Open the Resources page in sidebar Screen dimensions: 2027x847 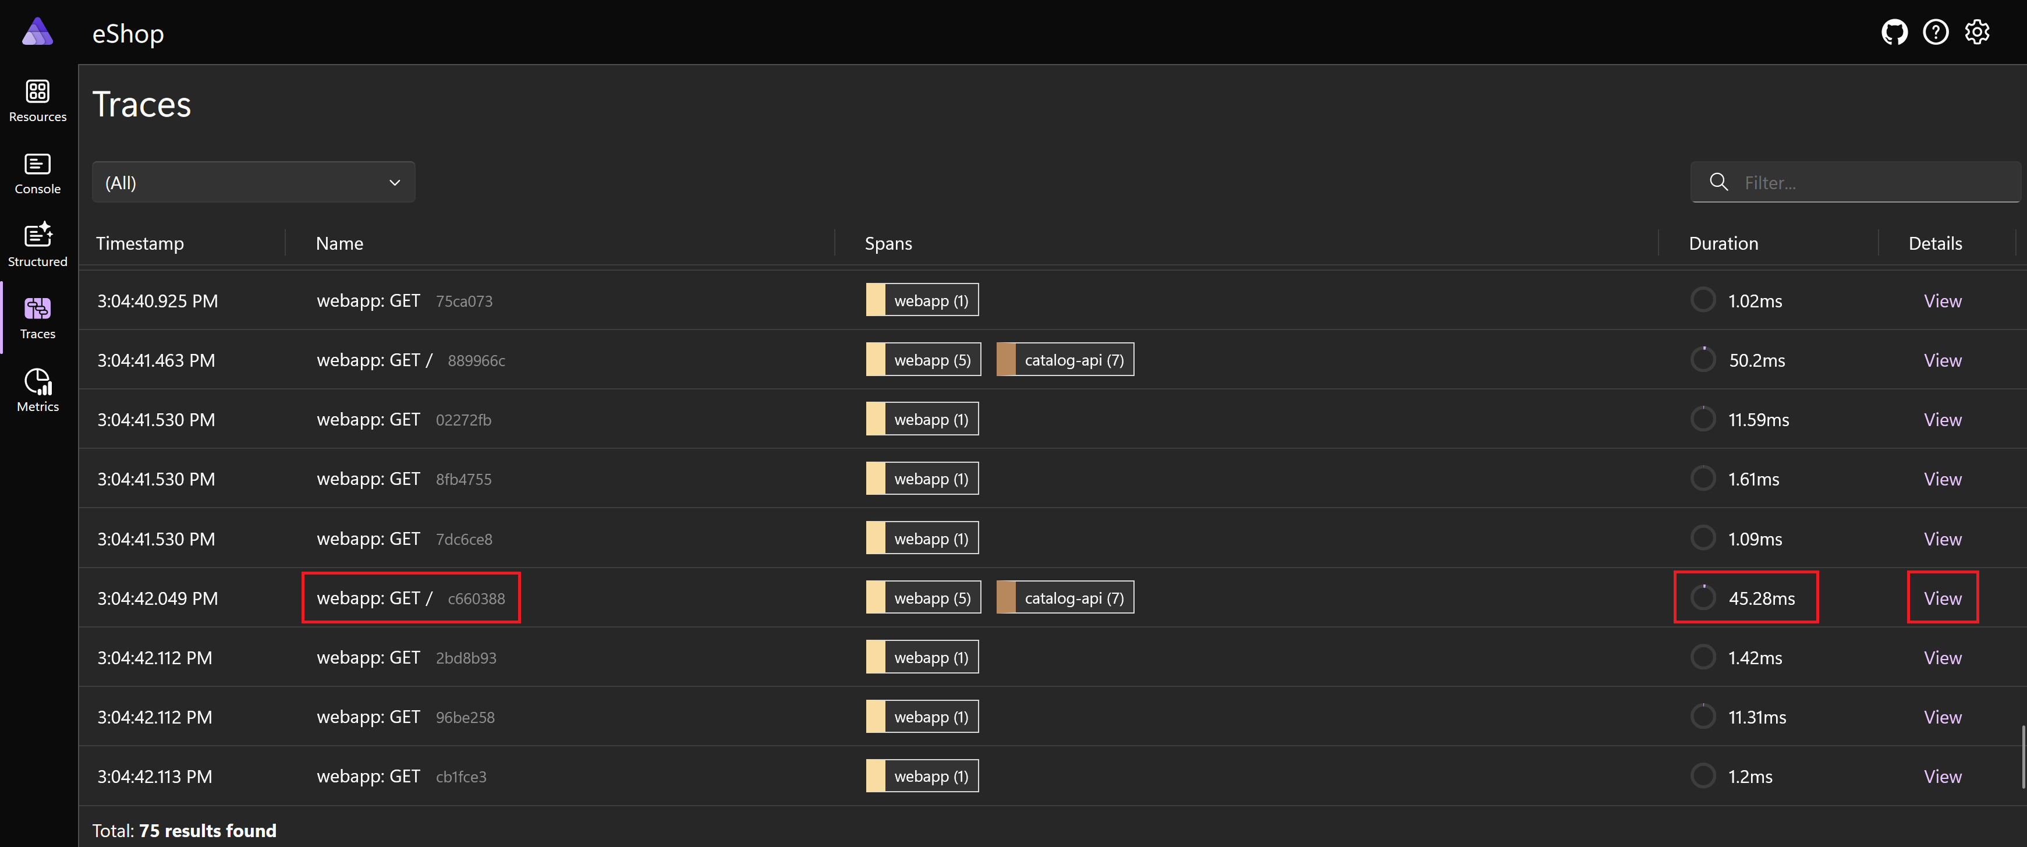click(38, 101)
